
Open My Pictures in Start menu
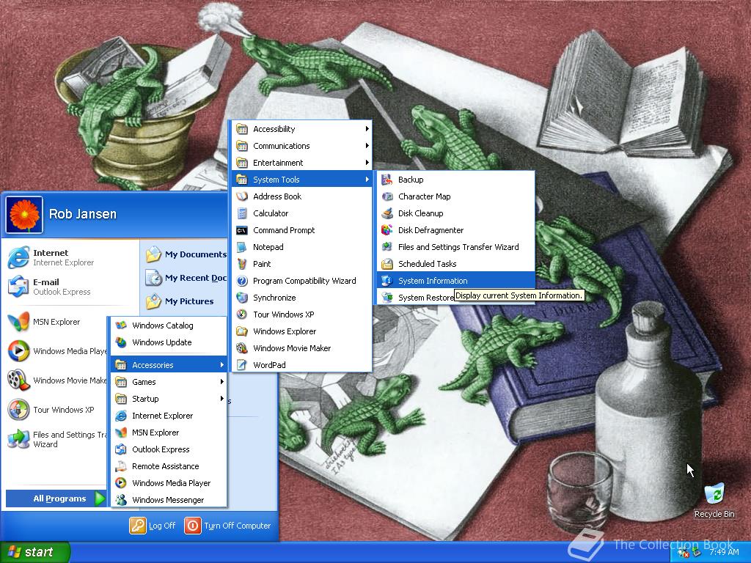click(186, 301)
